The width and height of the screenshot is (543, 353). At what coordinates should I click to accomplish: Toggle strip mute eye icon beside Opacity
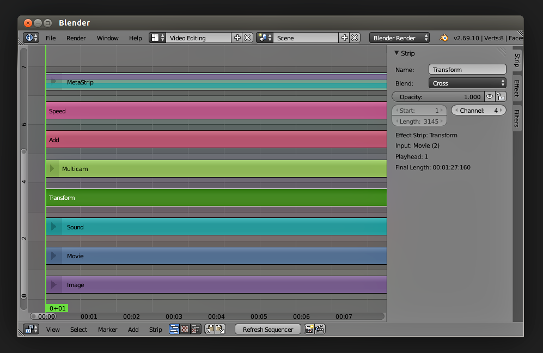[x=489, y=96]
